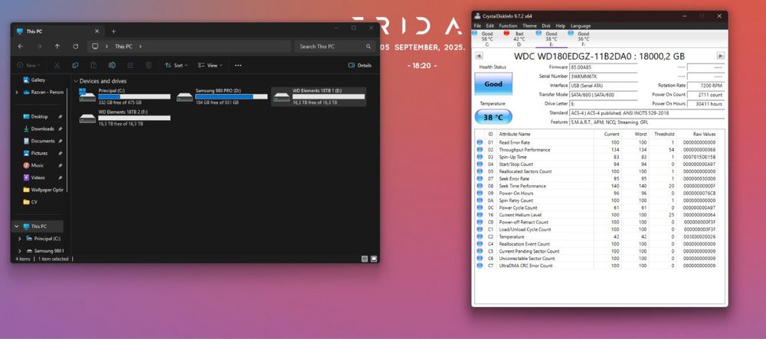
Task: Switch to the Good 36 °C F: disk tab
Action: [582, 38]
